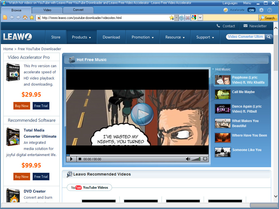Enter fullscreen with the player's fullscreen icon

click(205, 159)
